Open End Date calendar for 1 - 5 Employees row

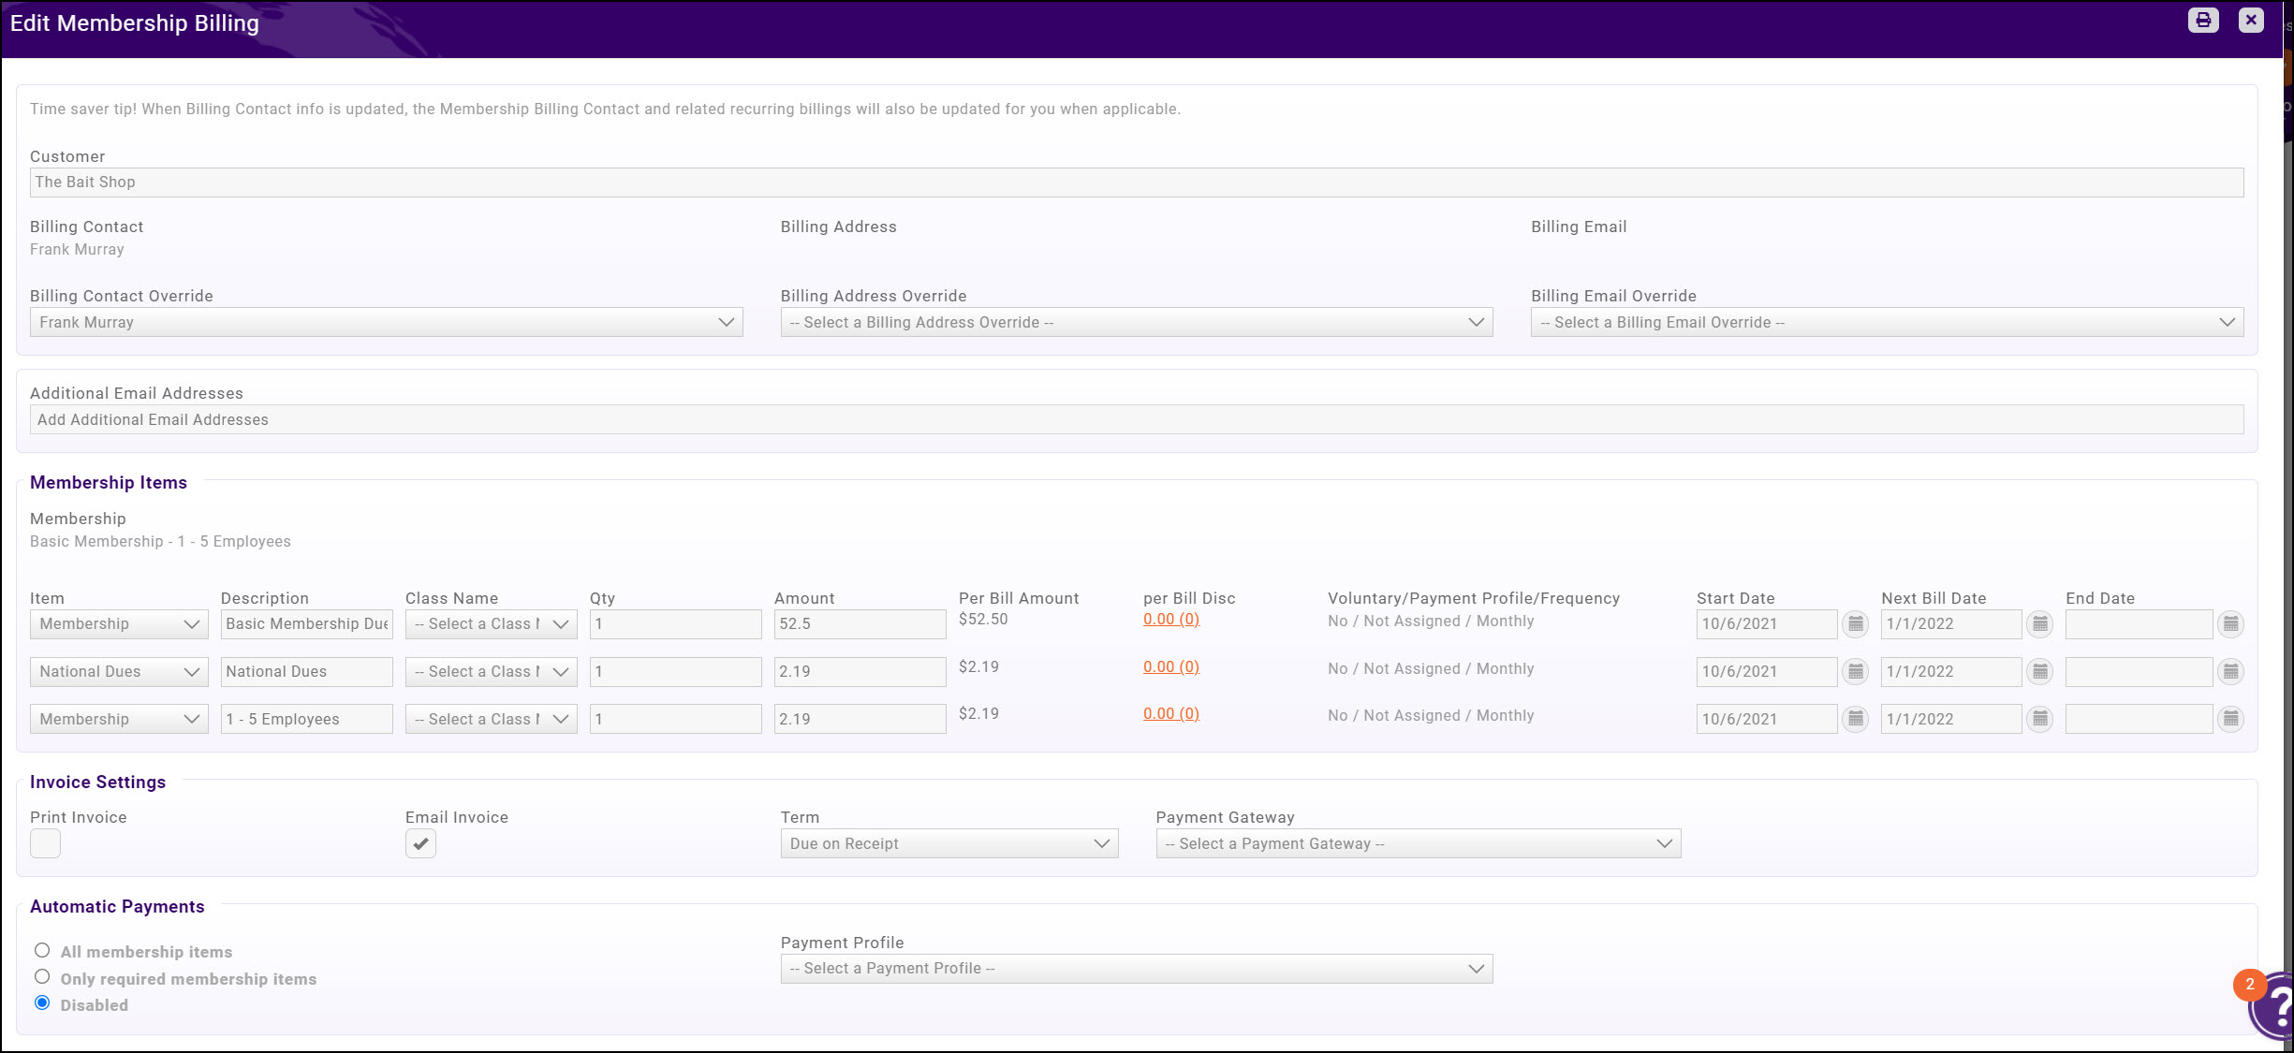(x=2231, y=718)
